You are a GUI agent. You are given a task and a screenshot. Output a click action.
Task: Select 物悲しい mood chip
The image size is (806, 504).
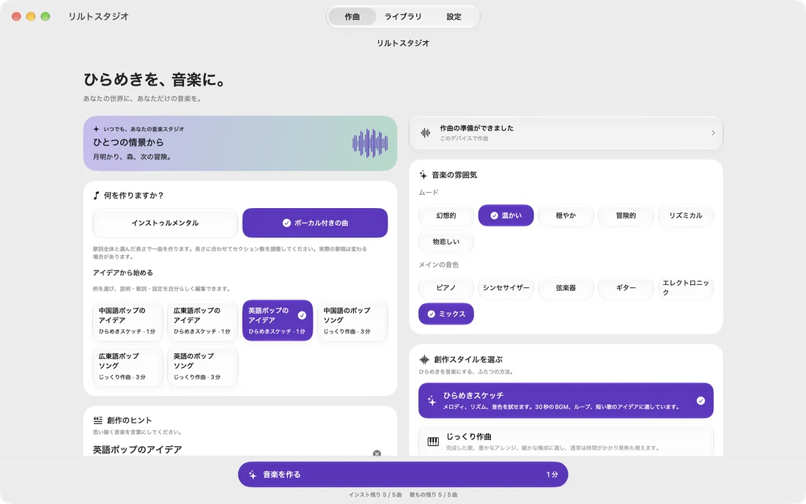446,242
